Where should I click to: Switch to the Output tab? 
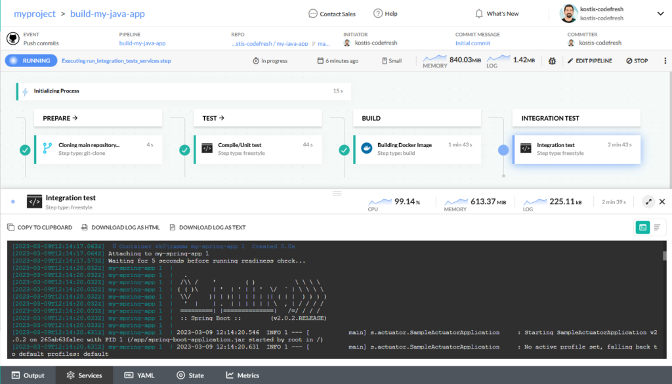[28, 375]
